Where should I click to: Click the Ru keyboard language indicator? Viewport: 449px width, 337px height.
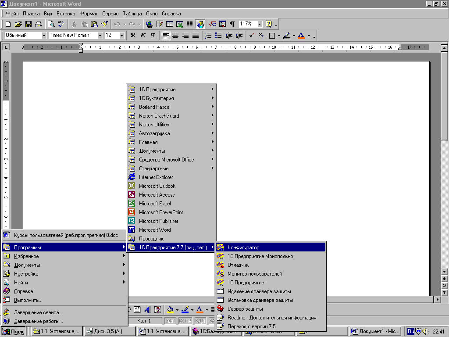(411, 331)
